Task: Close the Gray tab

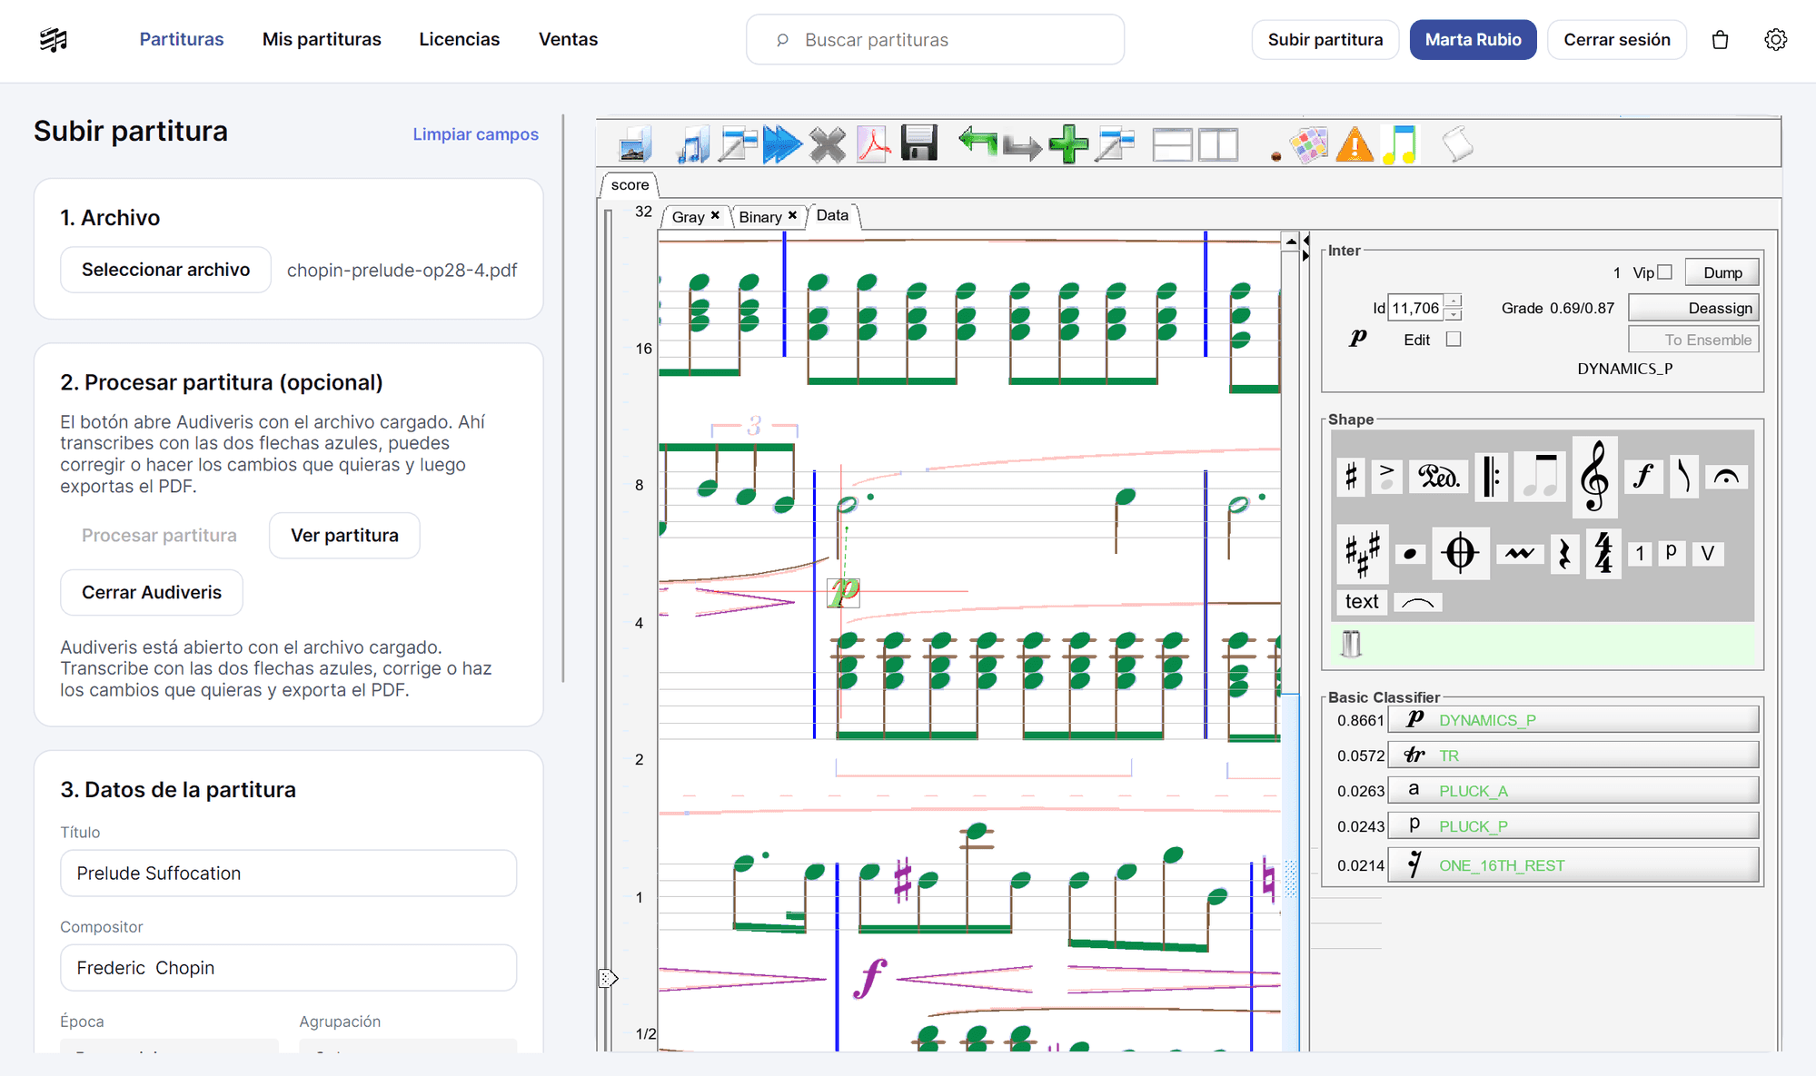Action: point(715,216)
